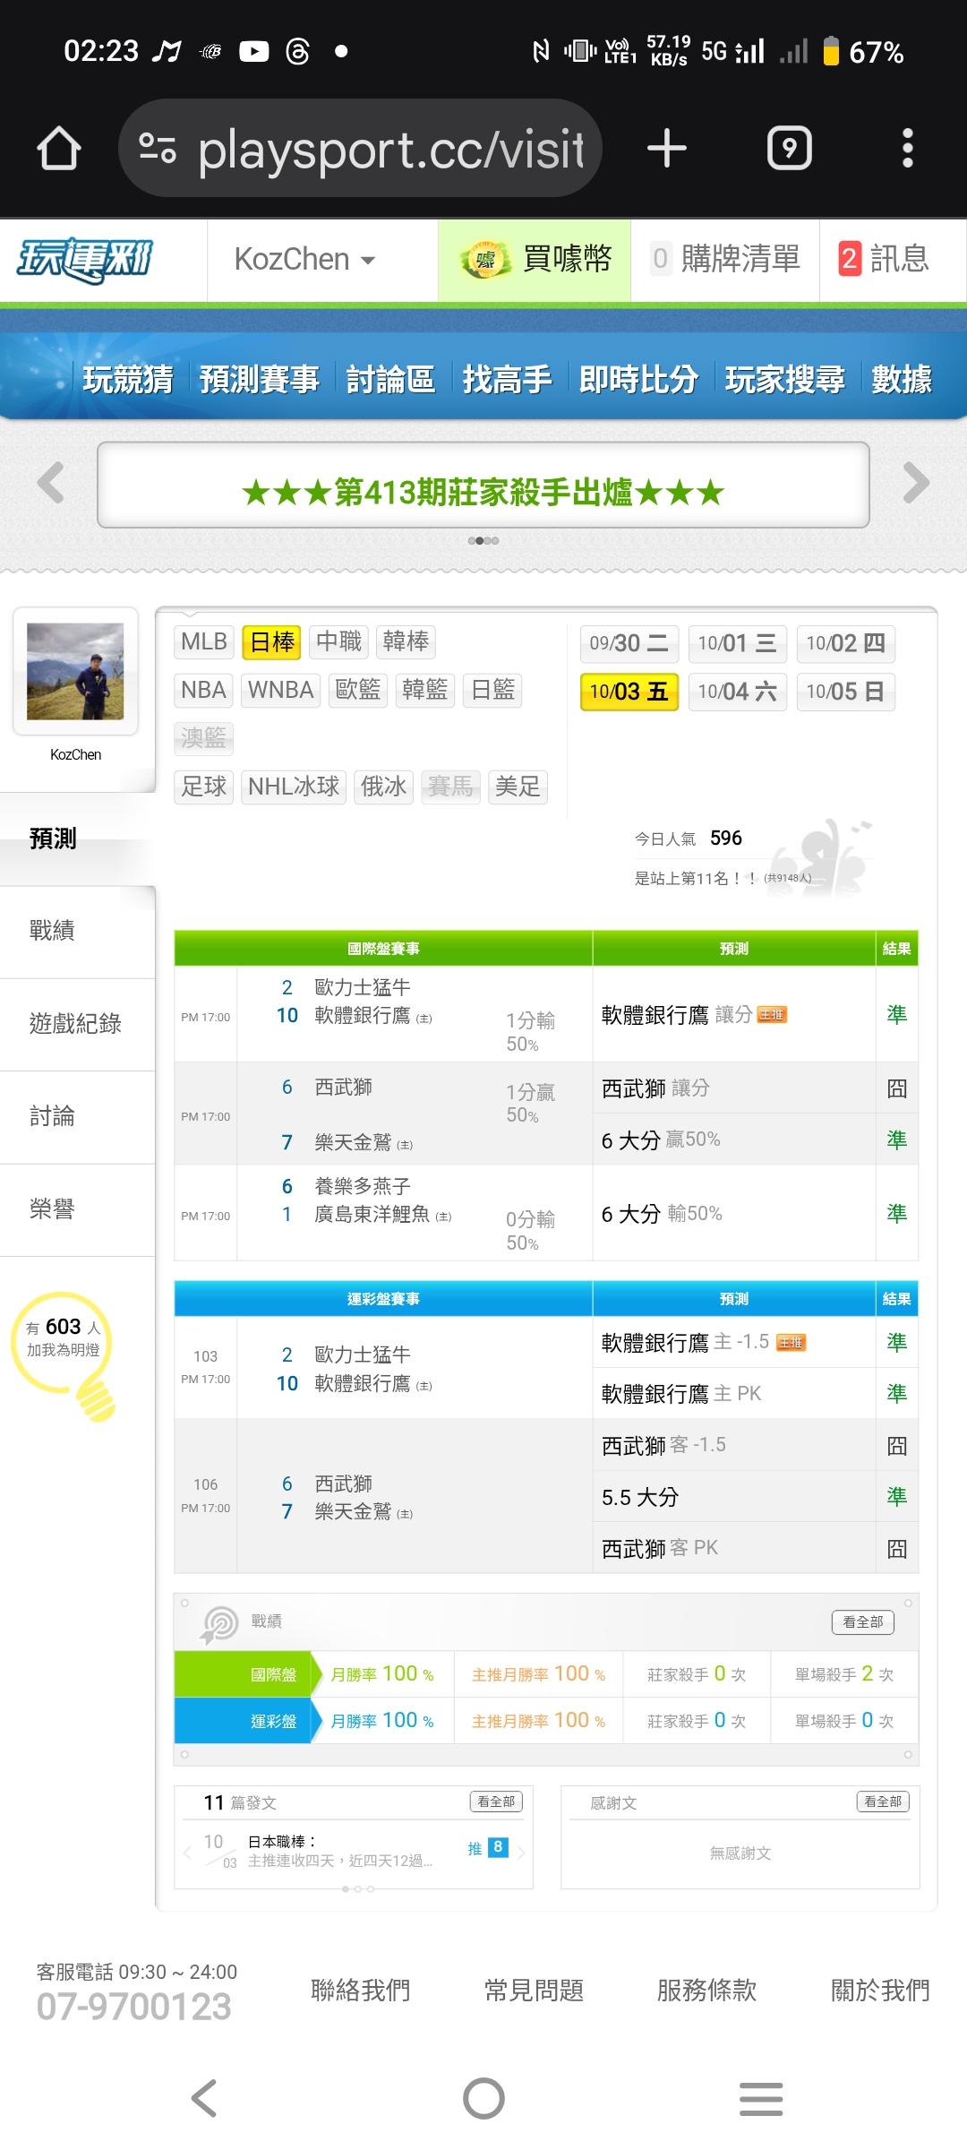Select the 韓籃 league tab
This screenshot has width=967, height=2150.
pos(425,690)
